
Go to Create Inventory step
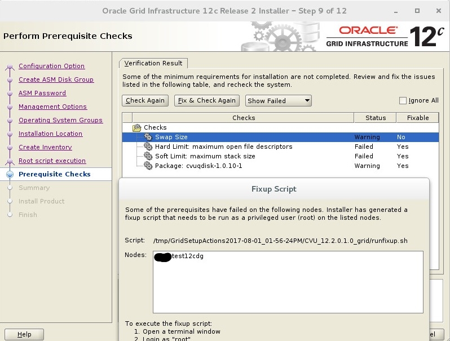coord(45,147)
